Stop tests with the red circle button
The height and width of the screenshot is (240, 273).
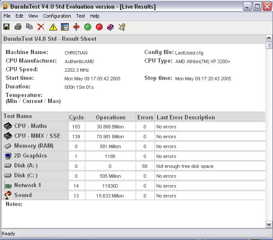click(99, 27)
